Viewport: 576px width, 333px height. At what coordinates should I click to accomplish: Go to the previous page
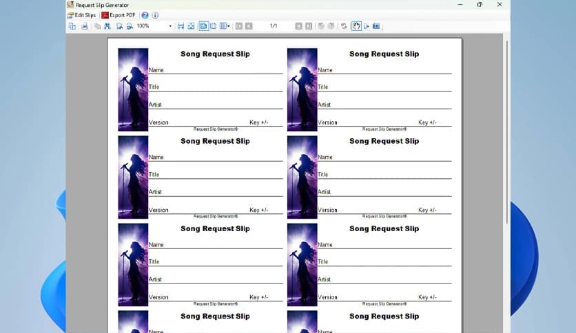[249, 26]
